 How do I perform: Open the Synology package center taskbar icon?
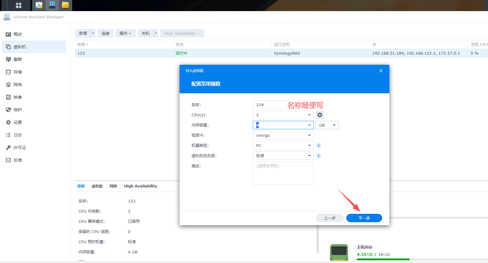pyautogui.click(x=39, y=5)
